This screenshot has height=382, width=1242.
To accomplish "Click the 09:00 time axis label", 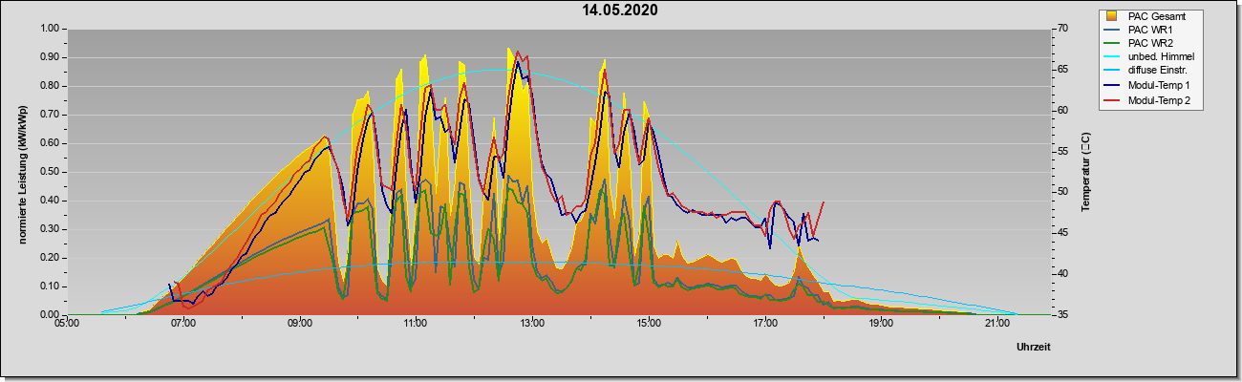I will coord(299,324).
